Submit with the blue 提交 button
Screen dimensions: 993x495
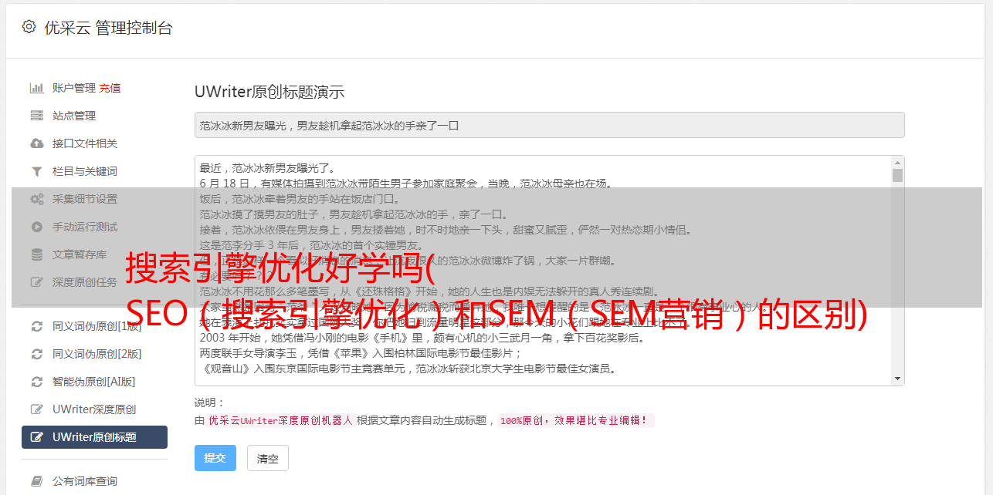tap(215, 458)
